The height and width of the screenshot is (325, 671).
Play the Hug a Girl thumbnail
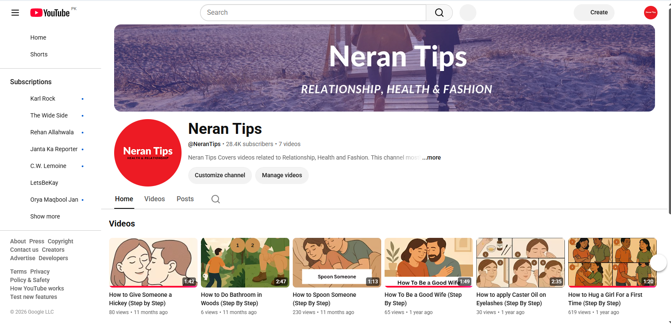(x=612, y=263)
